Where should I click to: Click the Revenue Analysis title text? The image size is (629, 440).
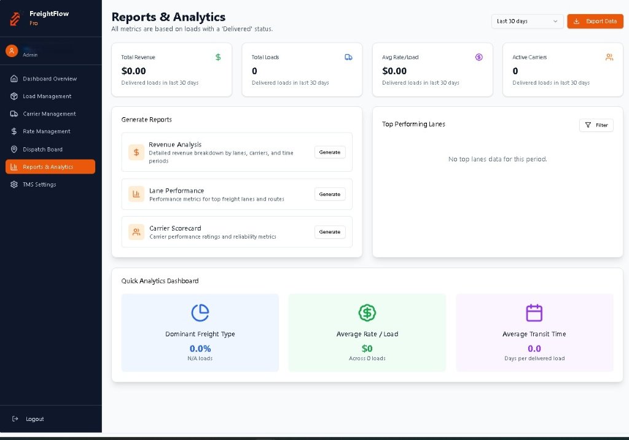pos(175,144)
